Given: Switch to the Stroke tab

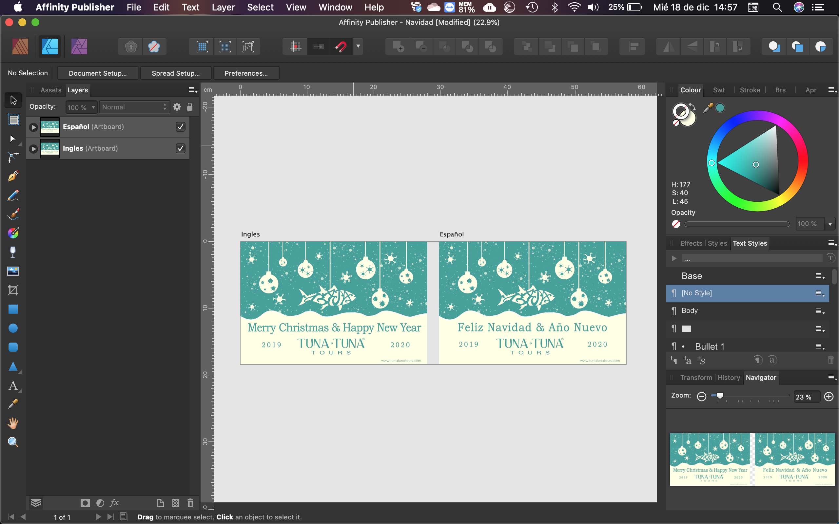Looking at the screenshot, I should click(x=750, y=90).
